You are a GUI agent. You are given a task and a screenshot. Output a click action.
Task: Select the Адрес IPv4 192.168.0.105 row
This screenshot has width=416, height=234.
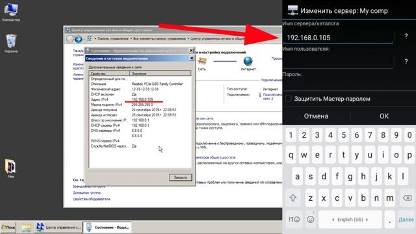140,99
